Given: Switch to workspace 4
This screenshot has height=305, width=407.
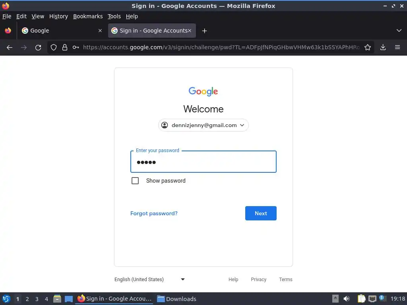Looking at the screenshot, I should click(47, 299).
